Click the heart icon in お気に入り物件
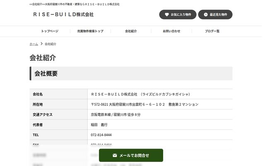 pyautogui.click(x=166, y=15)
